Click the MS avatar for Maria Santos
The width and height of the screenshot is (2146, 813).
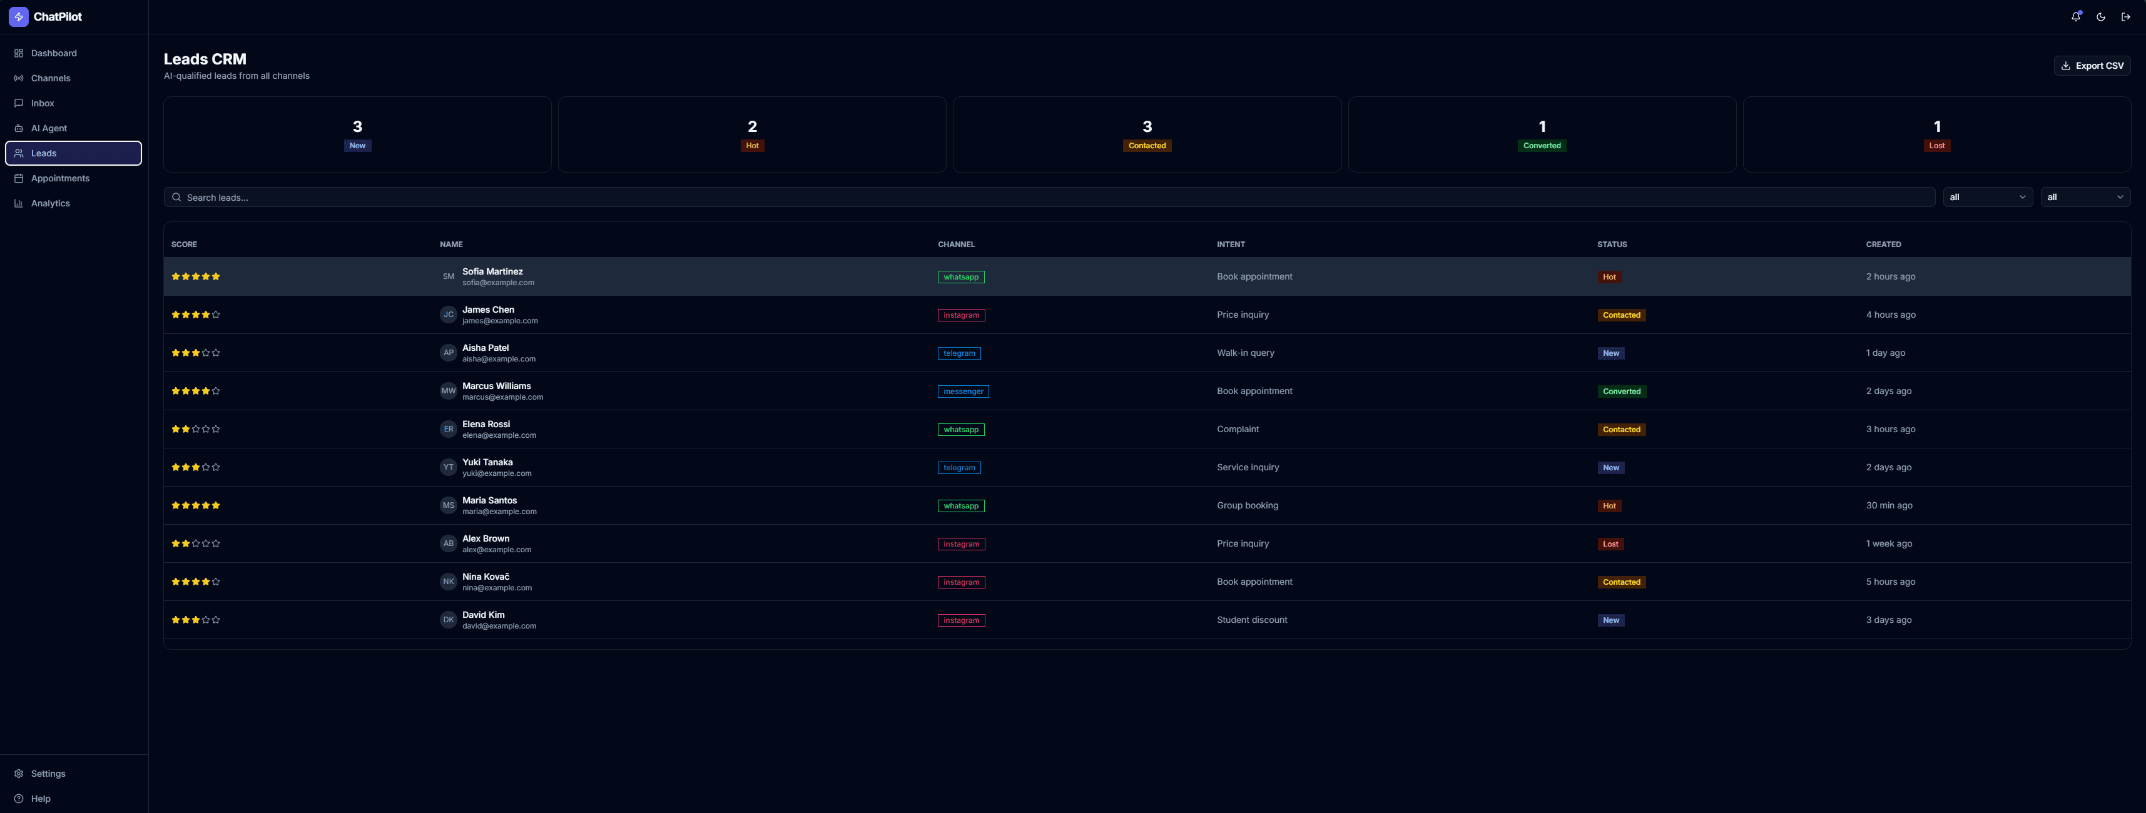[x=448, y=506]
